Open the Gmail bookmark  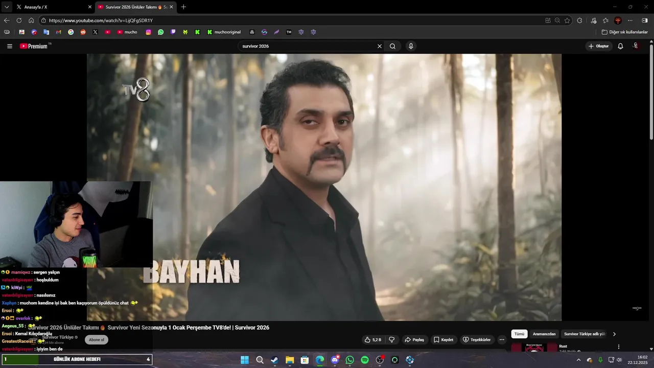point(58,32)
